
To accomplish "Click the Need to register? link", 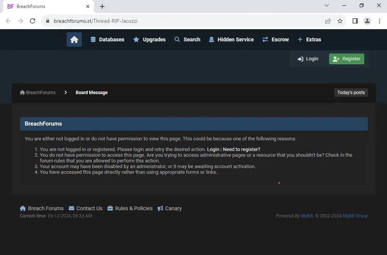I will pyautogui.click(x=241, y=149).
